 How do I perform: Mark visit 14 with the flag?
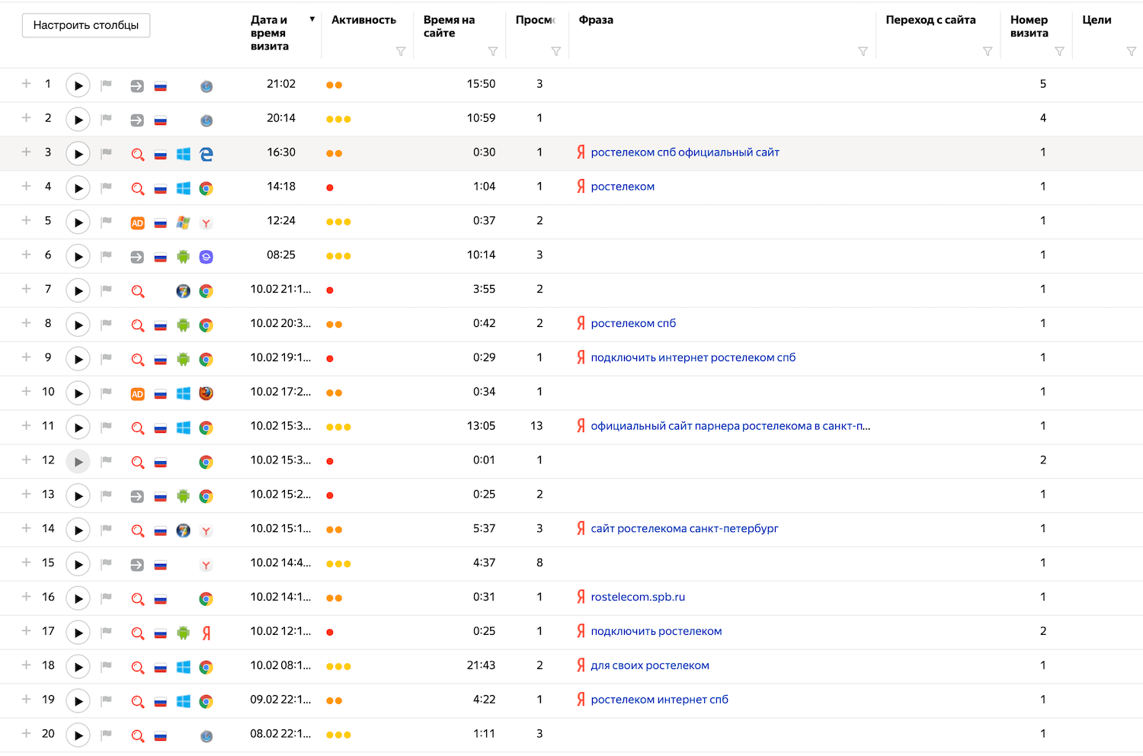tap(107, 529)
